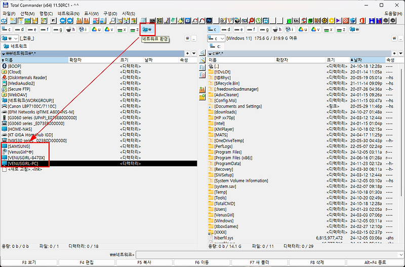Open the 네트워크(N) menu

point(68,14)
